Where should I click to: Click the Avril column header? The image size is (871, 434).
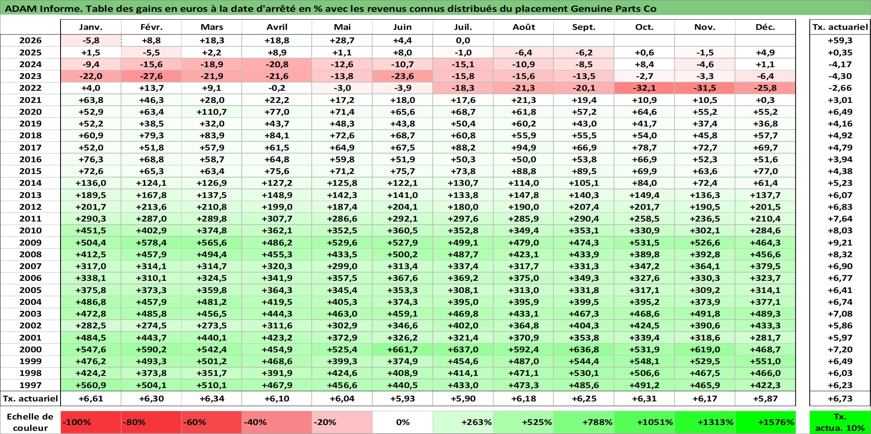click(277, 27)
